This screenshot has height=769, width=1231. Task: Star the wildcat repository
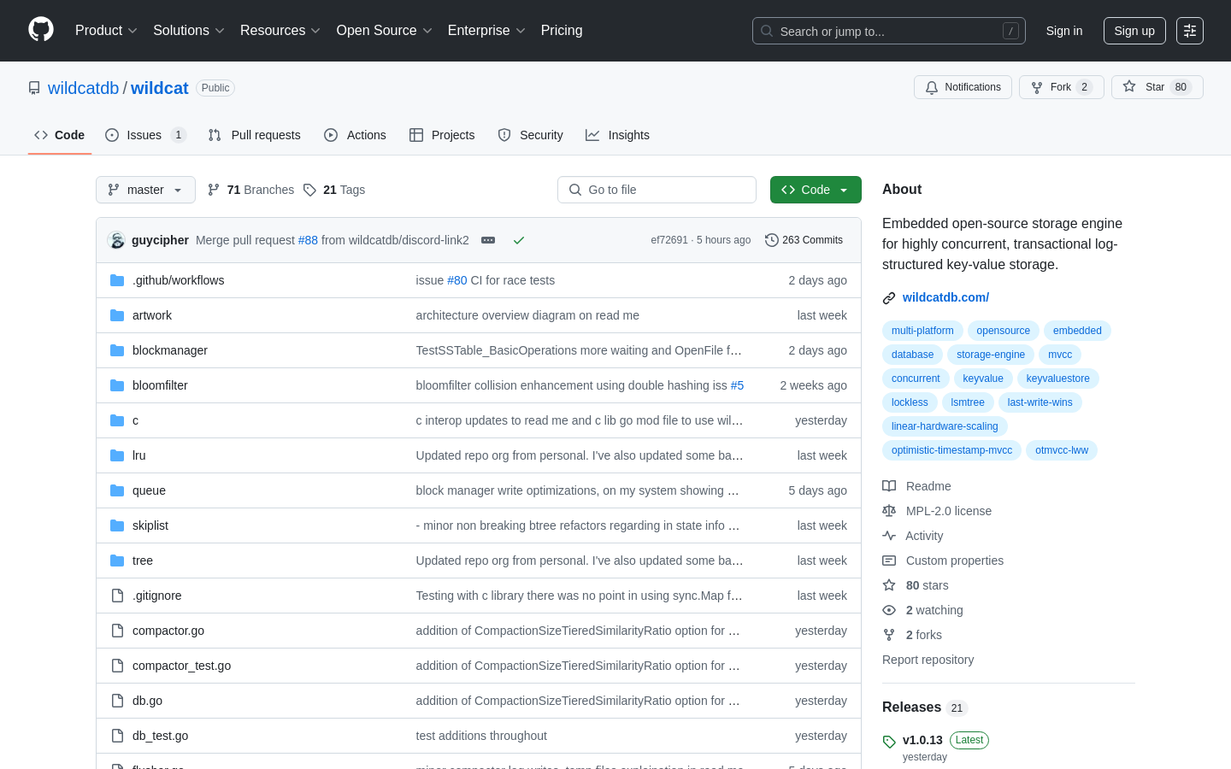1157,87
